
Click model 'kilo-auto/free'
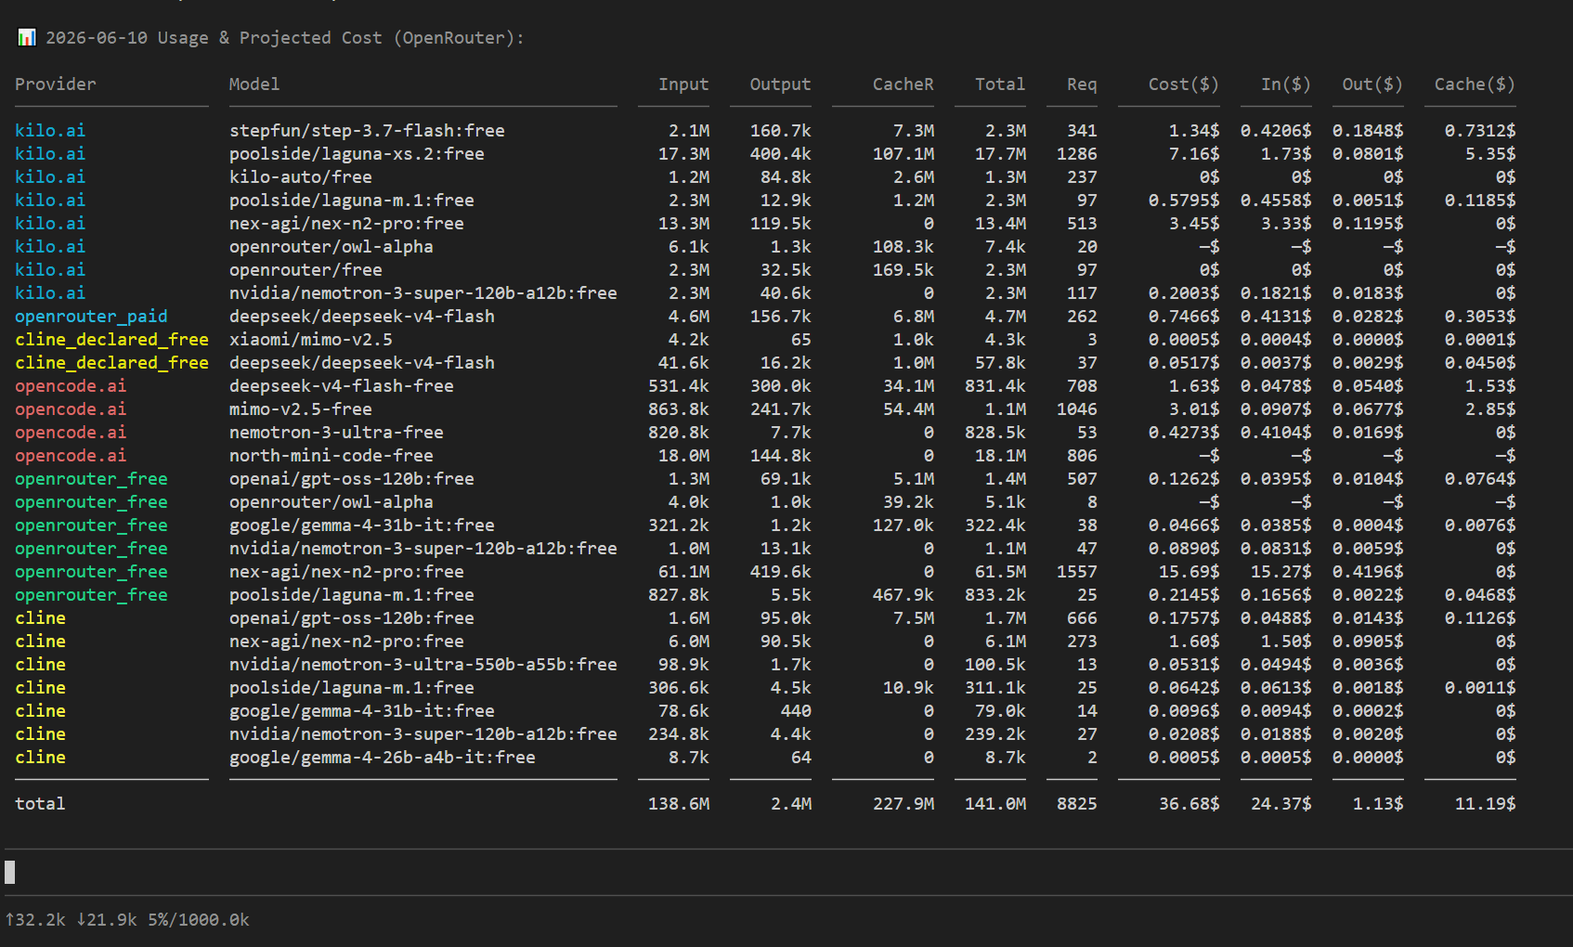[x=301, y=177]
